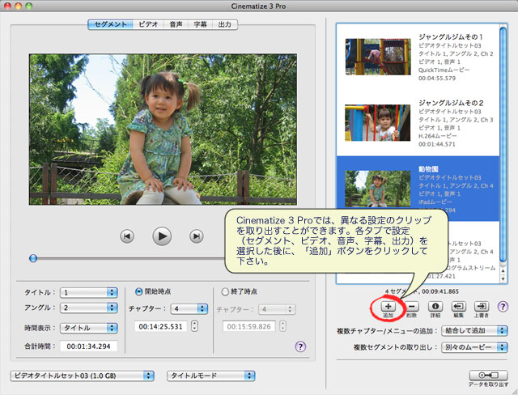Switch to the ビデオ tab
518x395 pixels.
(x=148, y=24)
